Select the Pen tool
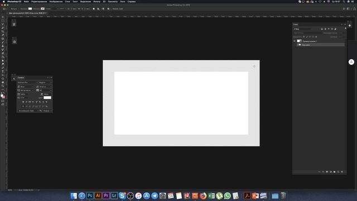 3,68
